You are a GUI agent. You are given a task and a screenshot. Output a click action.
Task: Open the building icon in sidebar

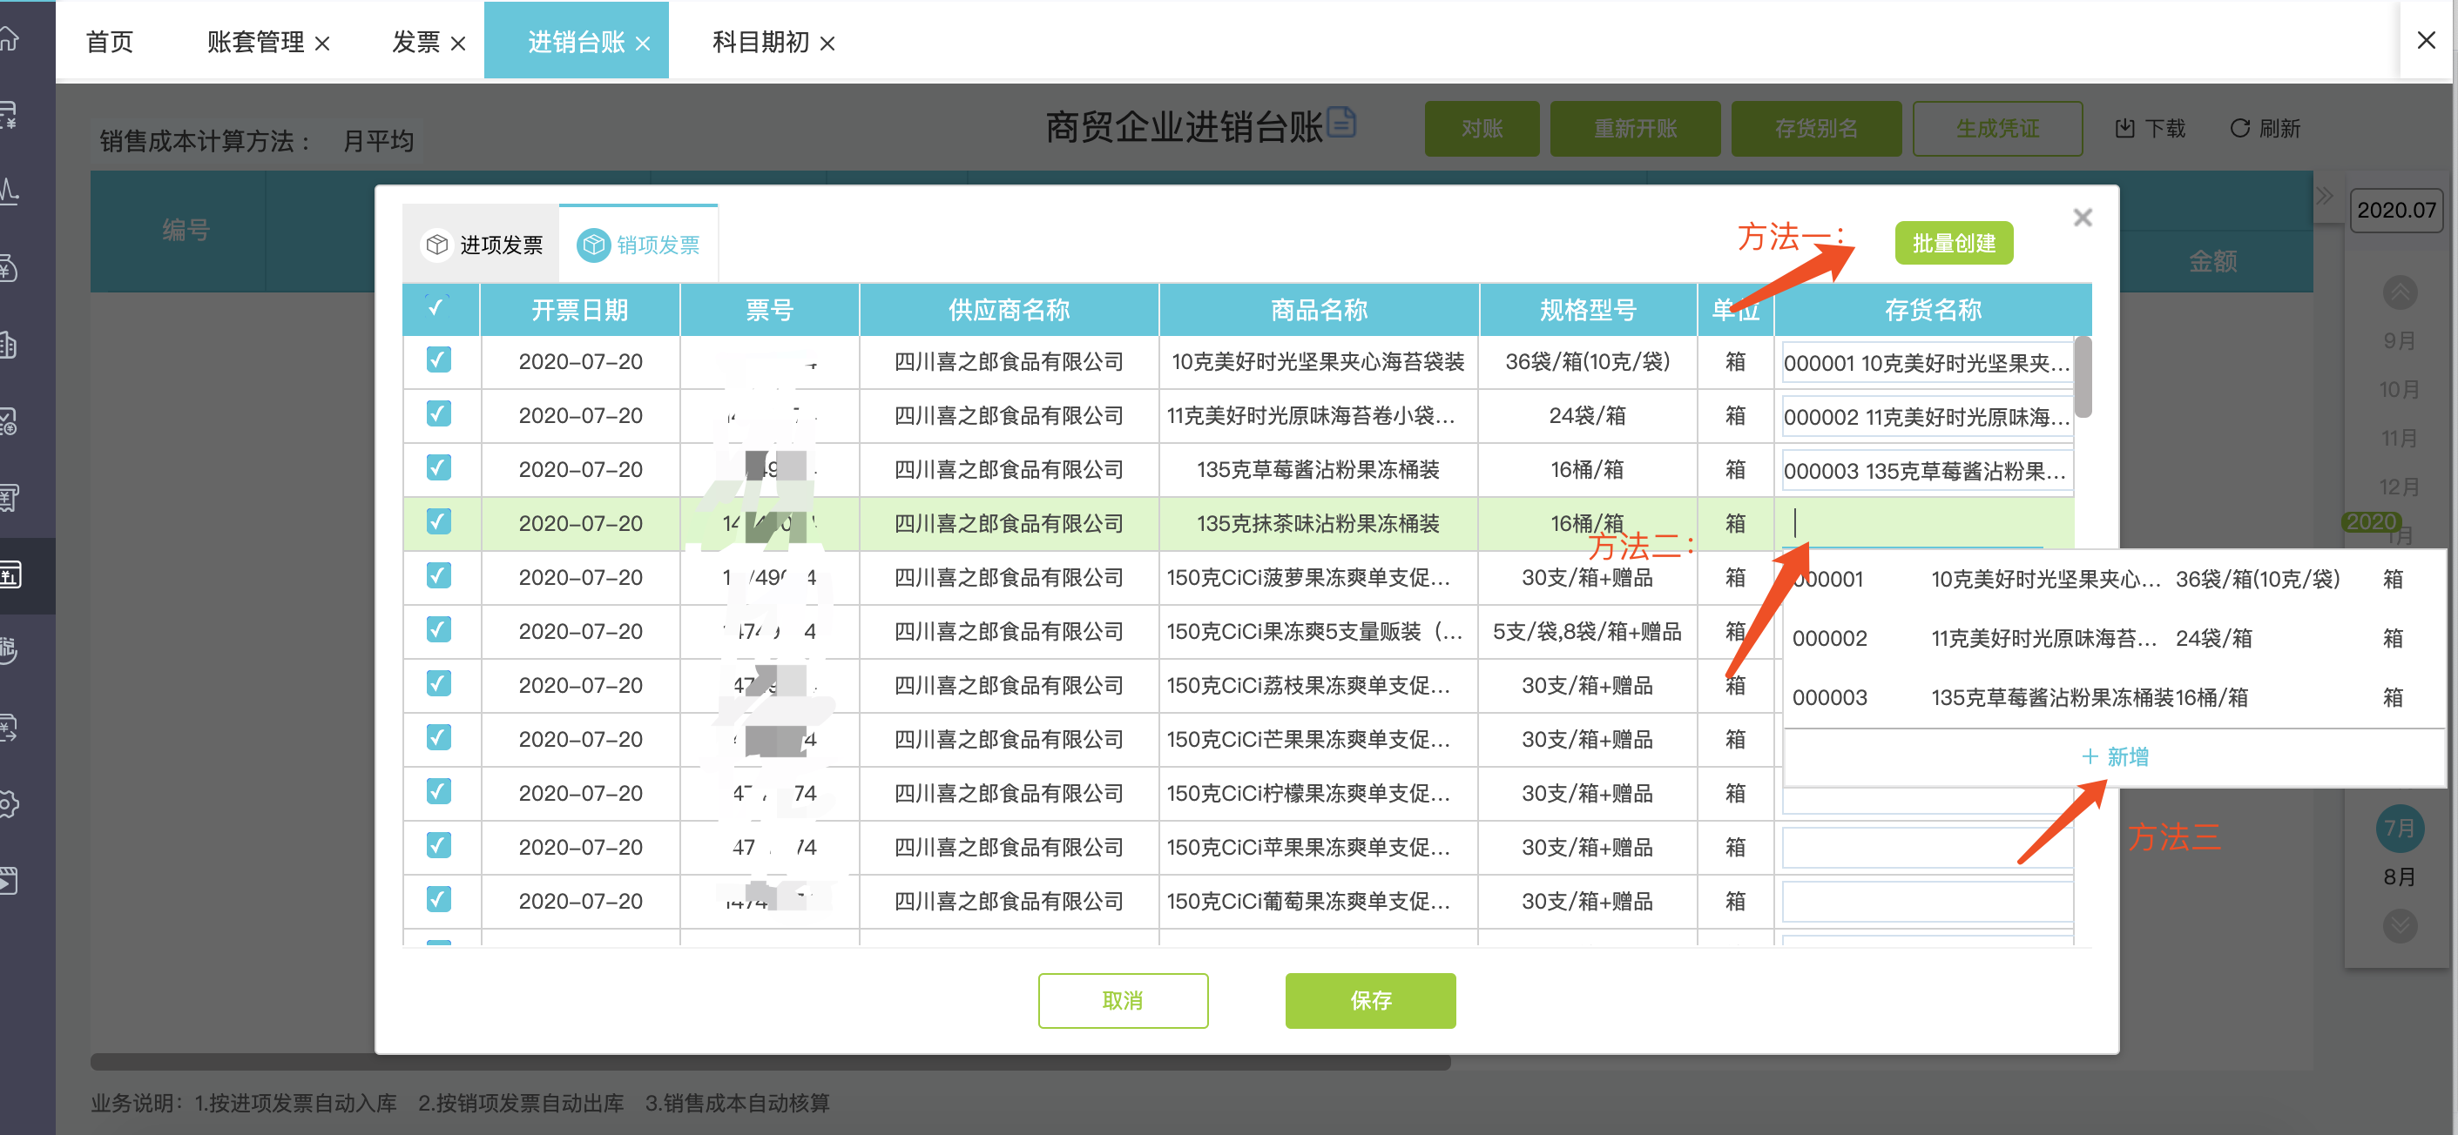9,345
